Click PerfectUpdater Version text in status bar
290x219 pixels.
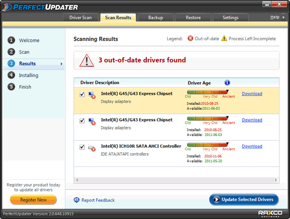[x=38, y=214]
